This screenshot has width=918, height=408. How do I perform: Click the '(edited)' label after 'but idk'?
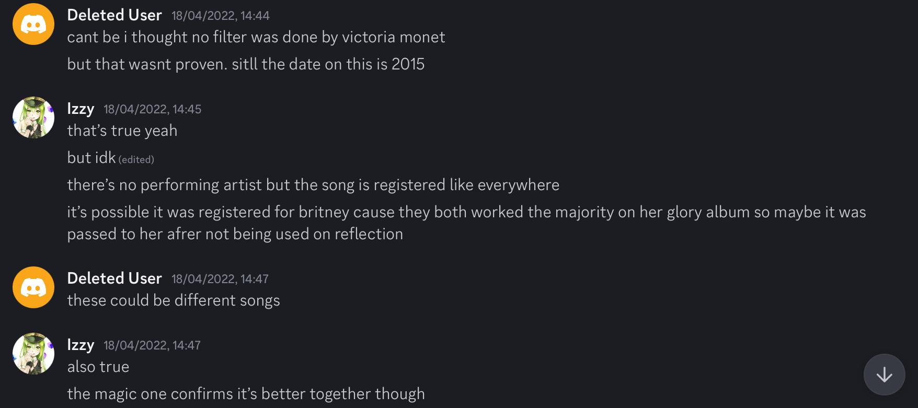click(136, 159)
